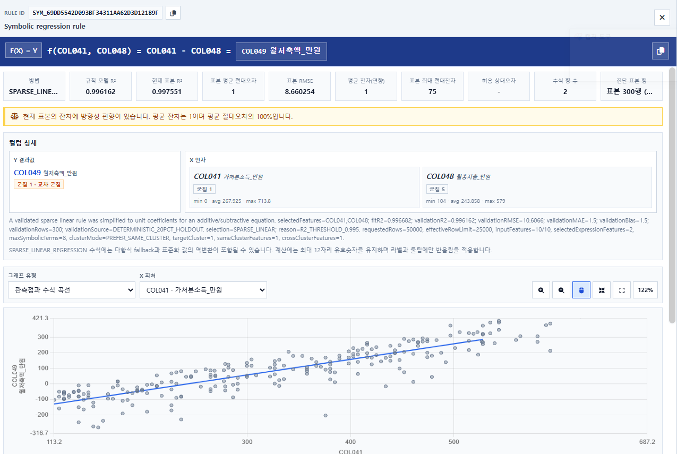Click the Symbolic regression rule title
The height and width of the screenshot is (454, 677).
pyautogui.click(x=45, y=27)
